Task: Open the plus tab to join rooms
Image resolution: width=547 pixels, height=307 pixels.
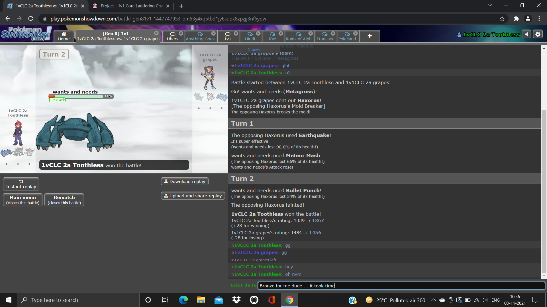Action: click(x=370, y=36)
